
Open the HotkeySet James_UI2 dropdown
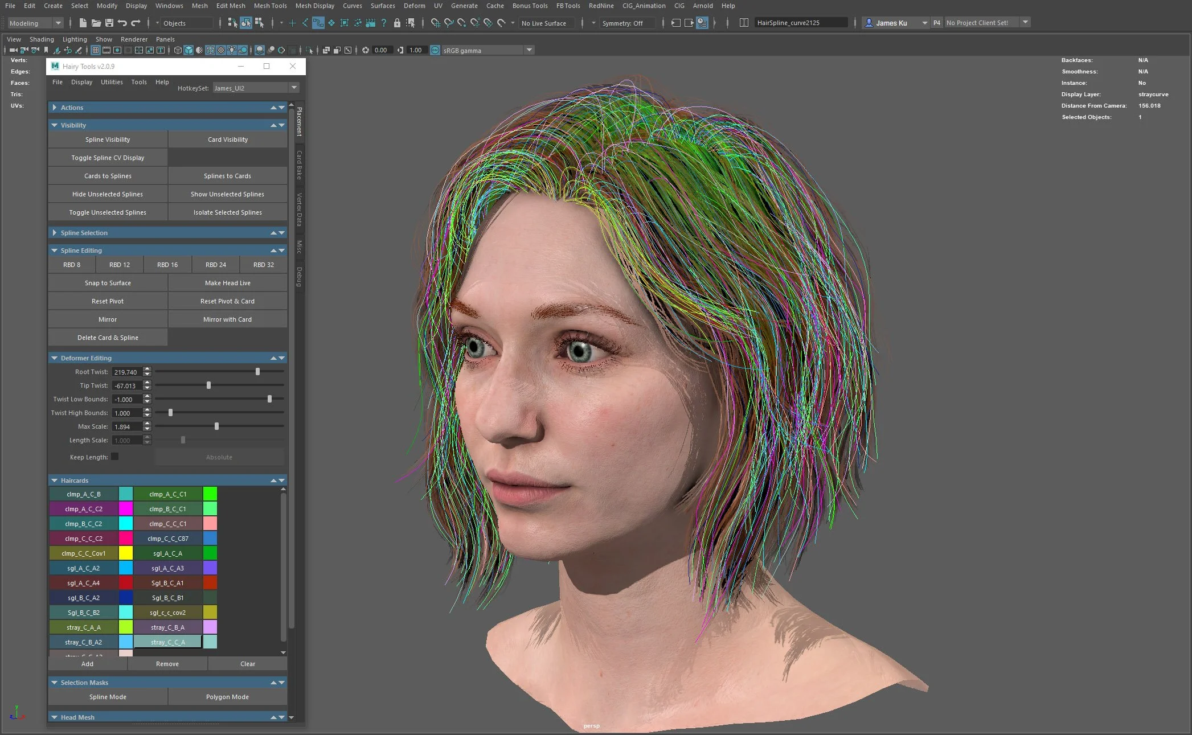pos(256,88)
